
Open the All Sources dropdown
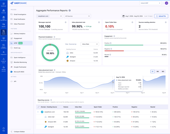(x=78, y=16)
